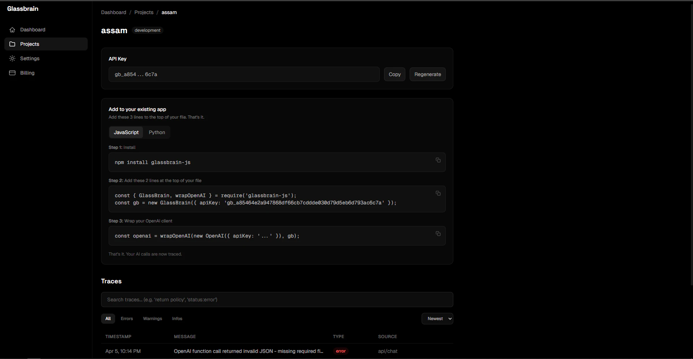Click the 'const gb = new GlassBrain' code line
The width and height of the screenshot is (693, 359).
255,203
